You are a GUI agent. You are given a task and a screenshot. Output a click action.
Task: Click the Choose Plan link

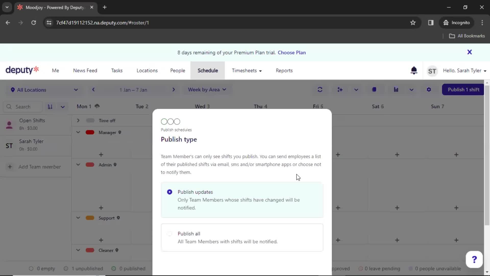(292, 52)
